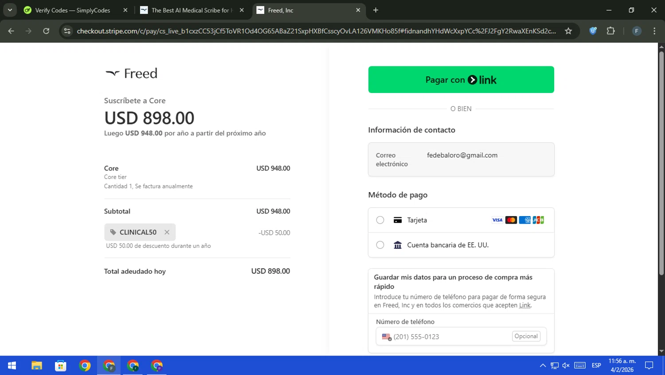Open Chrome taskbar icon with F badge

pos(109,366)
